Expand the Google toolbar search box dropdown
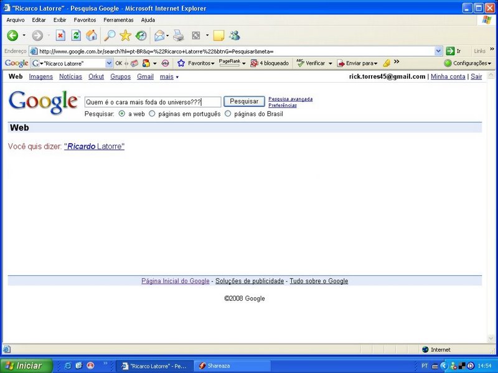 (109, 63)
